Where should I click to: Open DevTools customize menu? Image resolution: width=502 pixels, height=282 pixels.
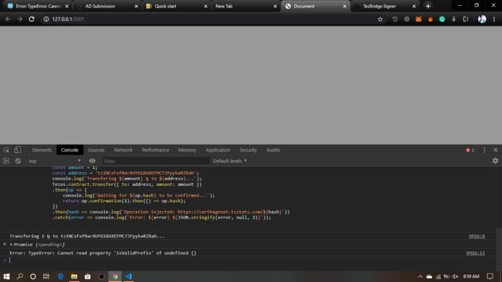point(484,150)
